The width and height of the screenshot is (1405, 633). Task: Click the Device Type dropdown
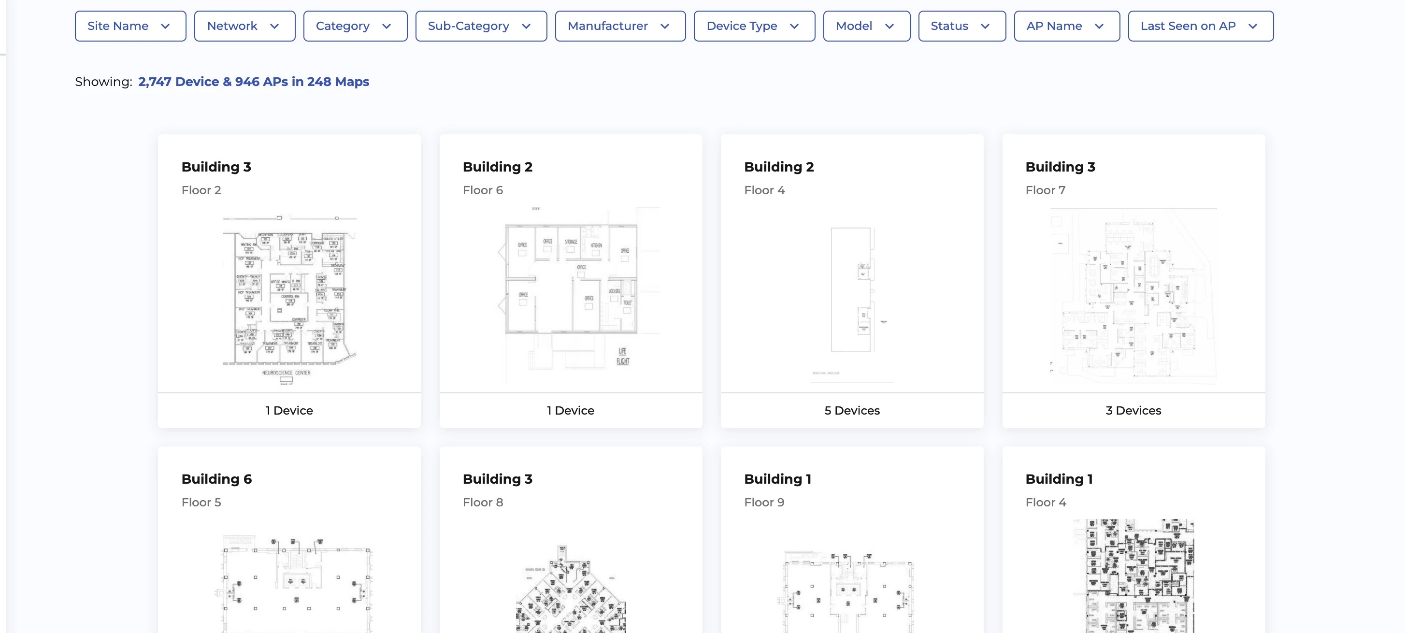(x=754, y=26)
